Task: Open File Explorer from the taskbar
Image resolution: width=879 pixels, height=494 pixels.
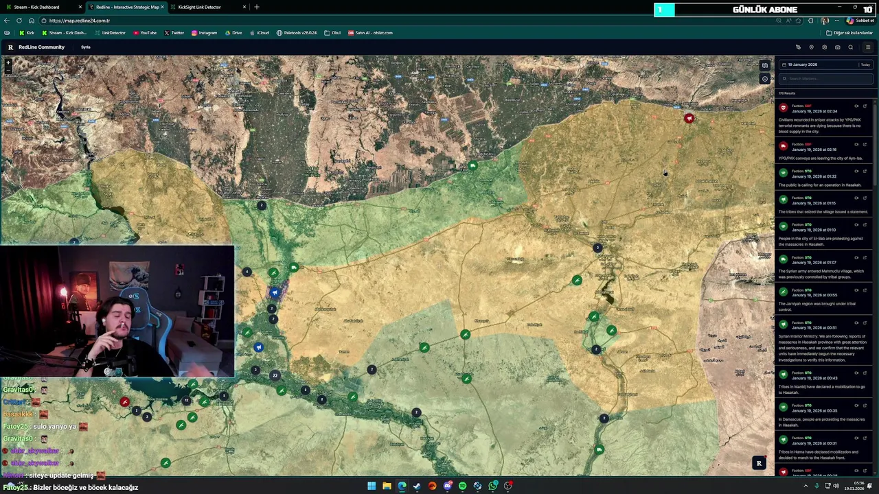Action: click(x=387, y=486)
